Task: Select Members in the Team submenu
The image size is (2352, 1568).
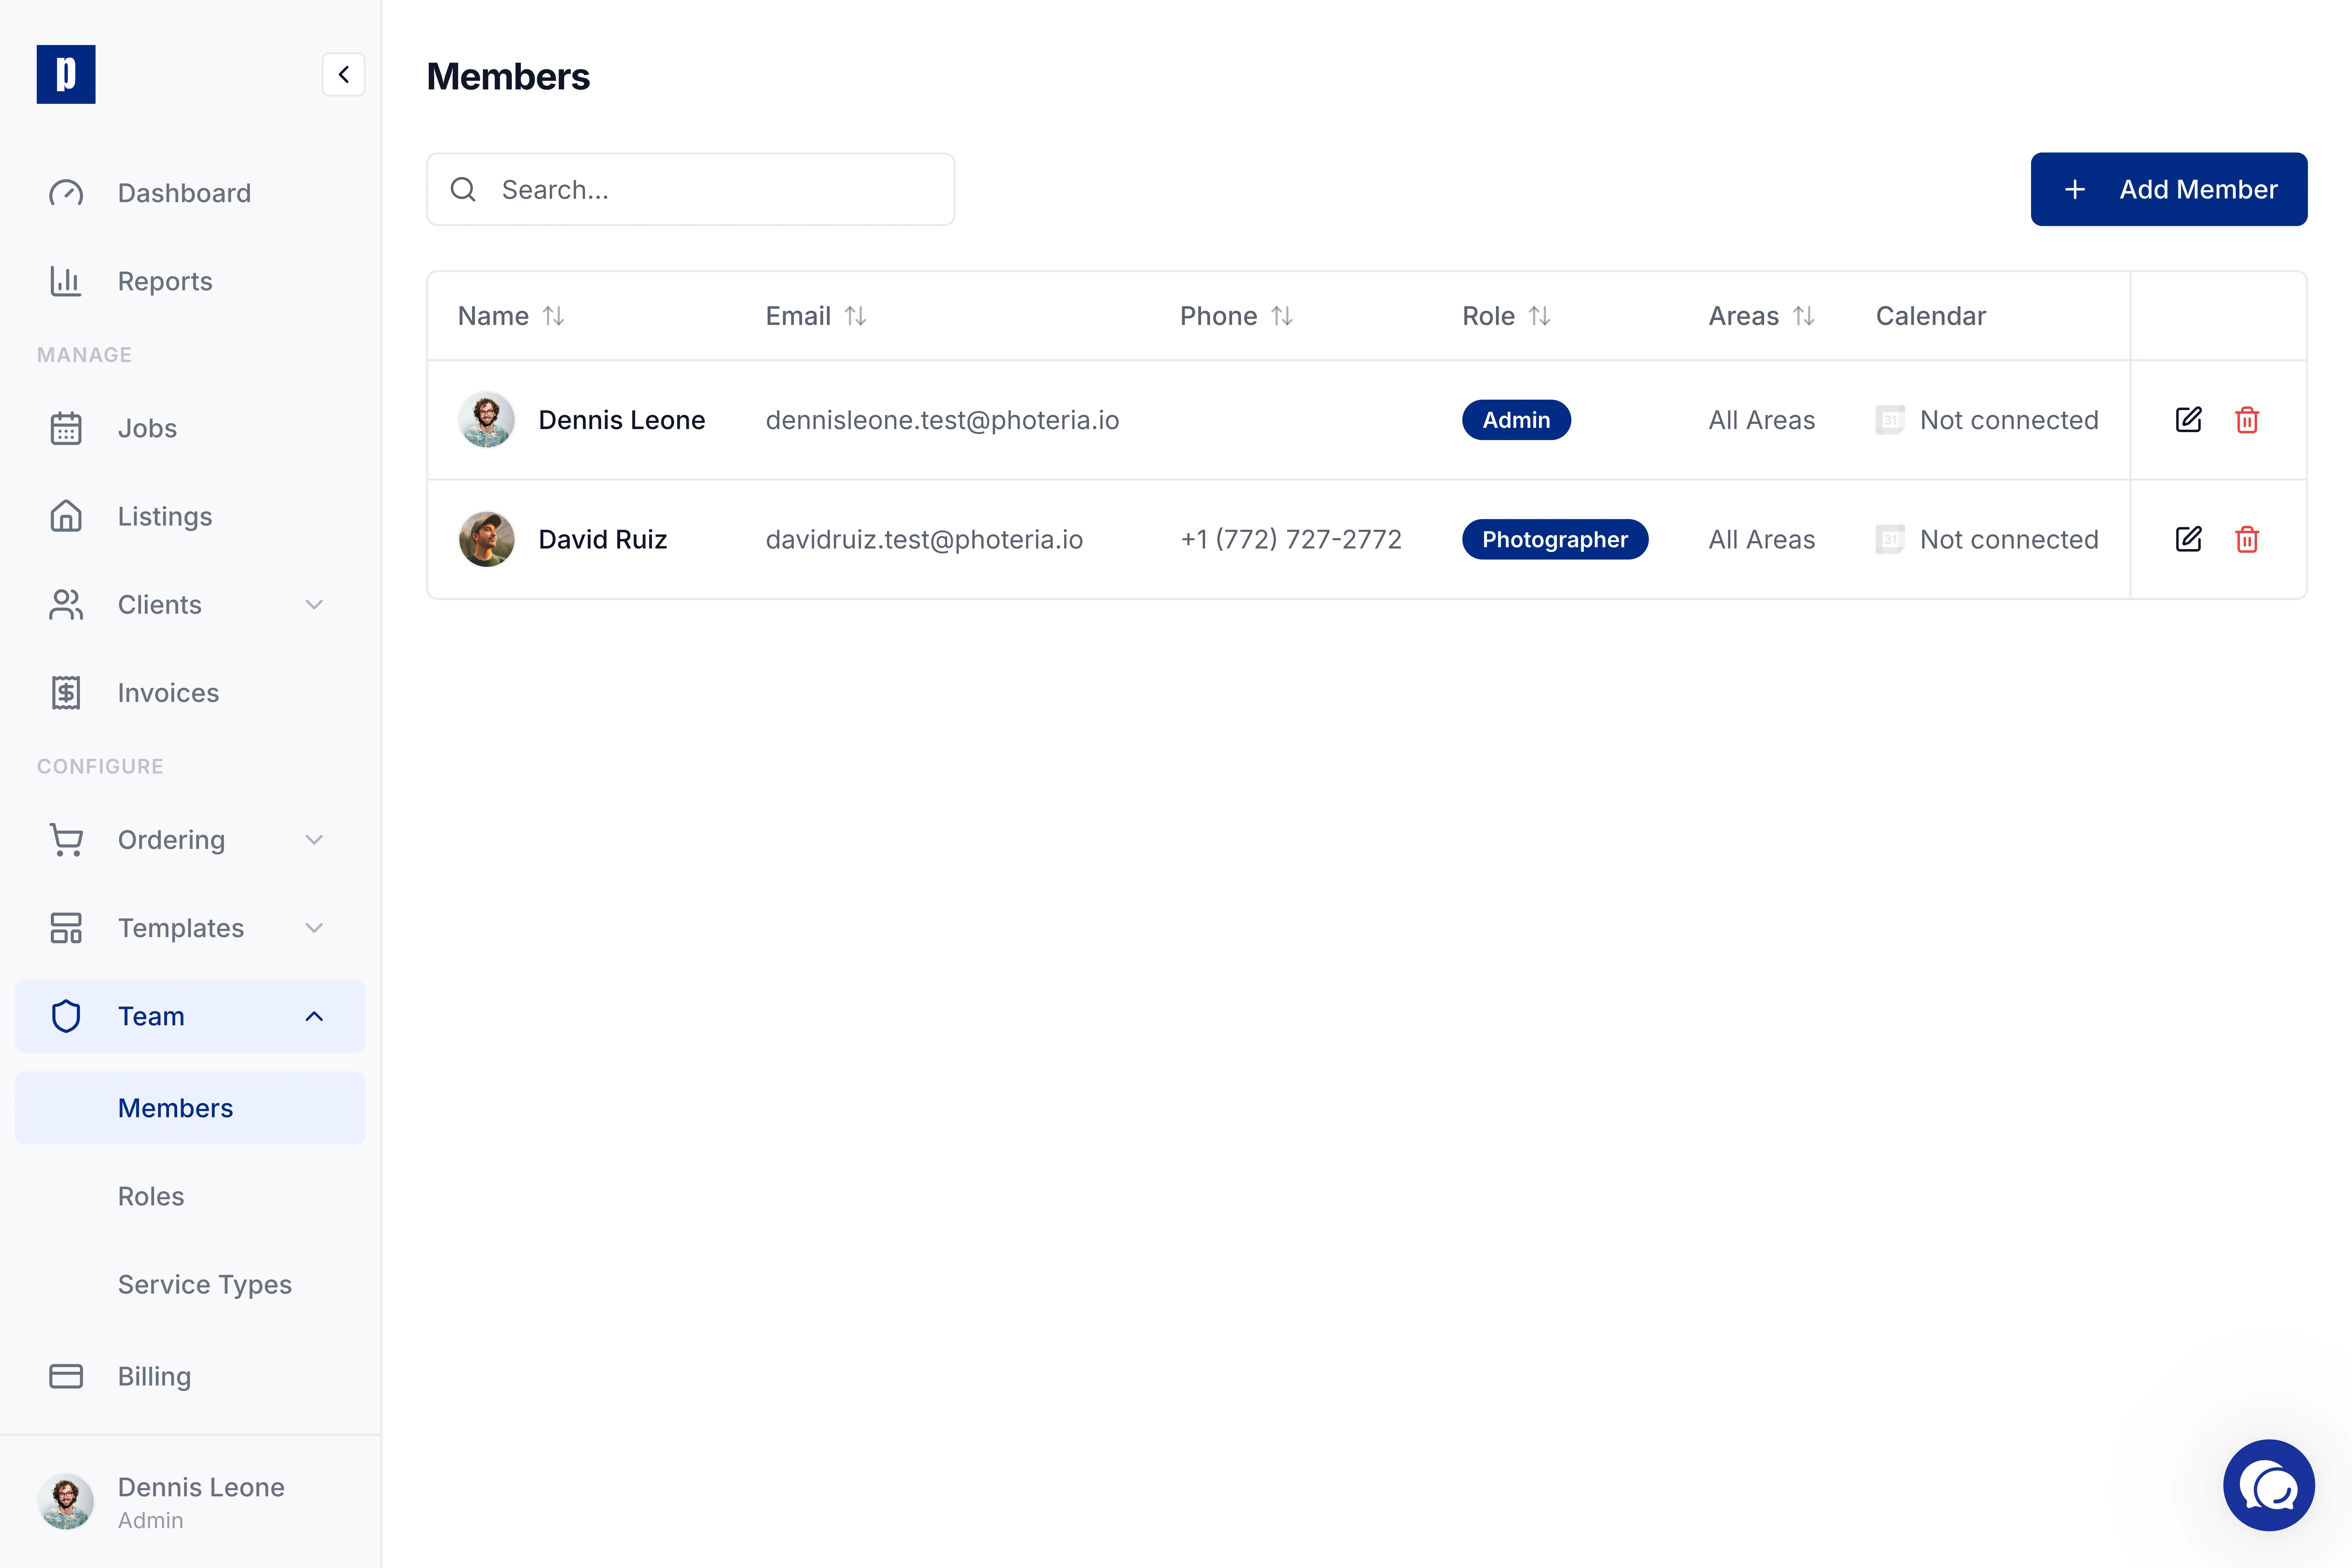Action: 190,1108
